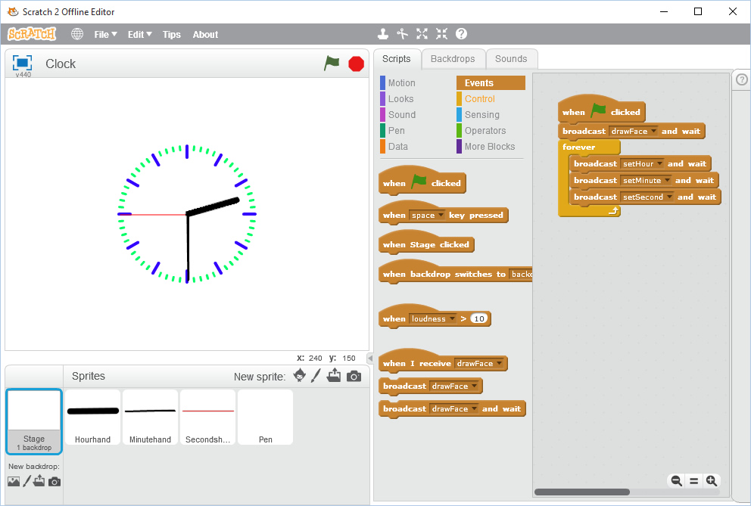Paint a new sprite with the brush icon
The width and height of the screenshot is (751, 506).
coord(316,375)
